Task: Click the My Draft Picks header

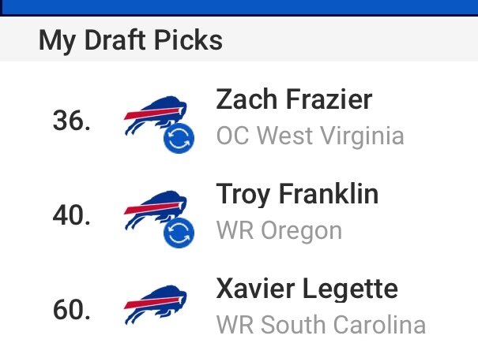Action: click(x=131, y=41)
